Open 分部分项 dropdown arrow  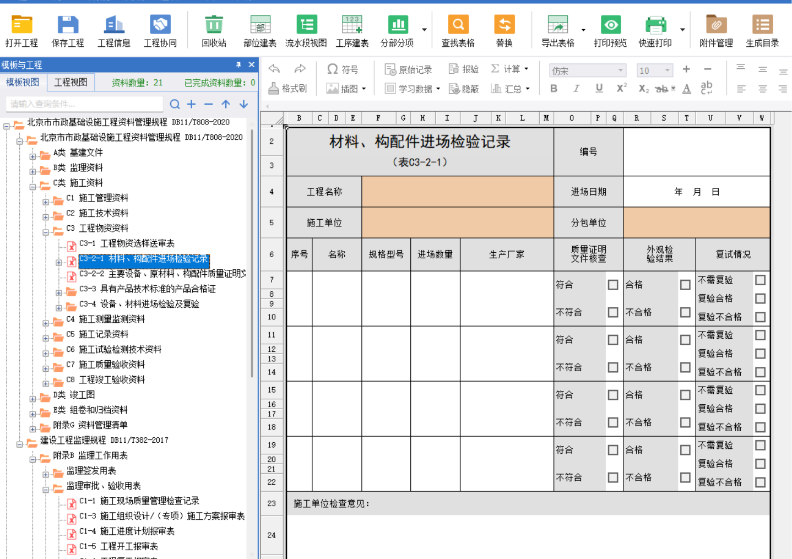424,30
